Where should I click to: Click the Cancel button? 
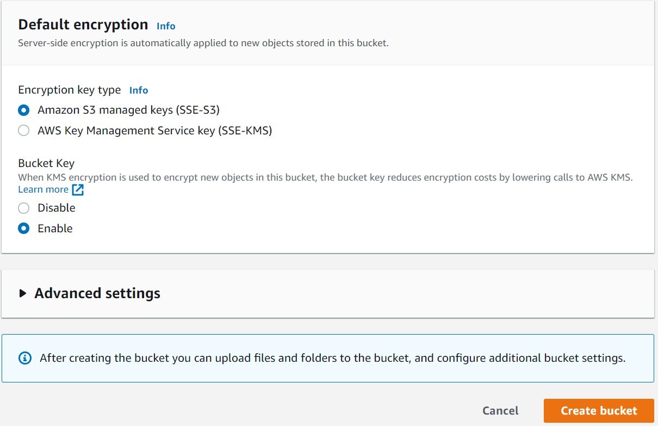click(500, 410)
